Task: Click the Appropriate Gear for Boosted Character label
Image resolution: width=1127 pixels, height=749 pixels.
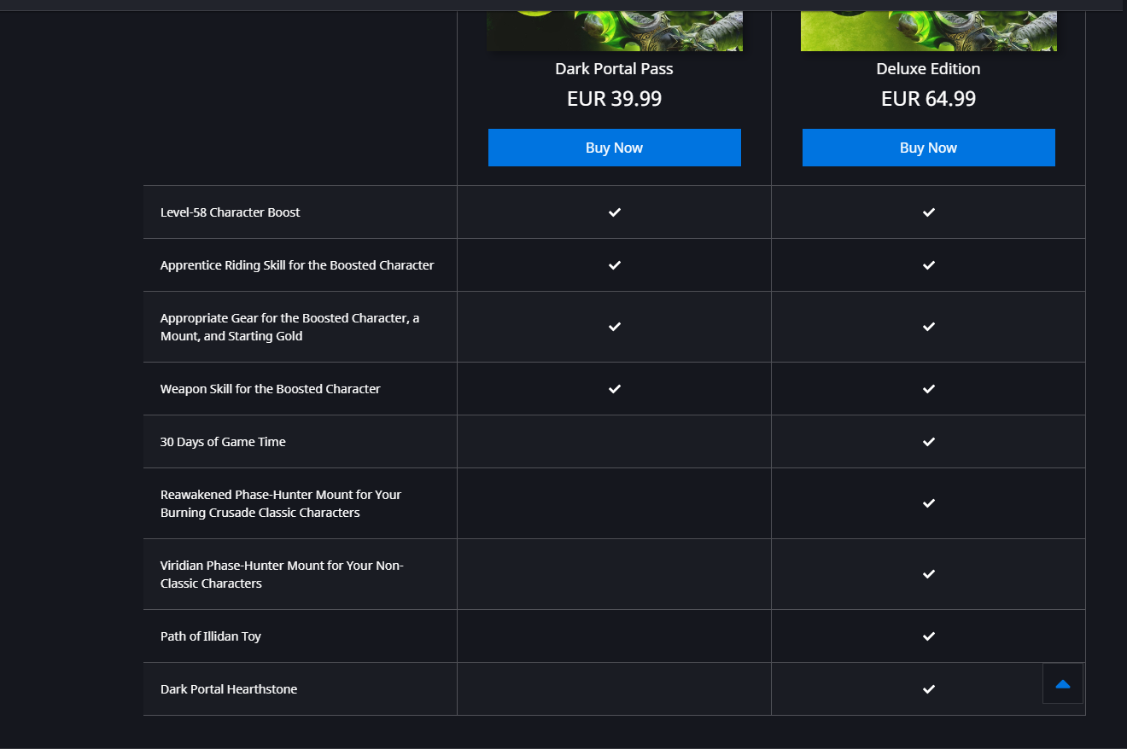Action: tap(290, 327)
